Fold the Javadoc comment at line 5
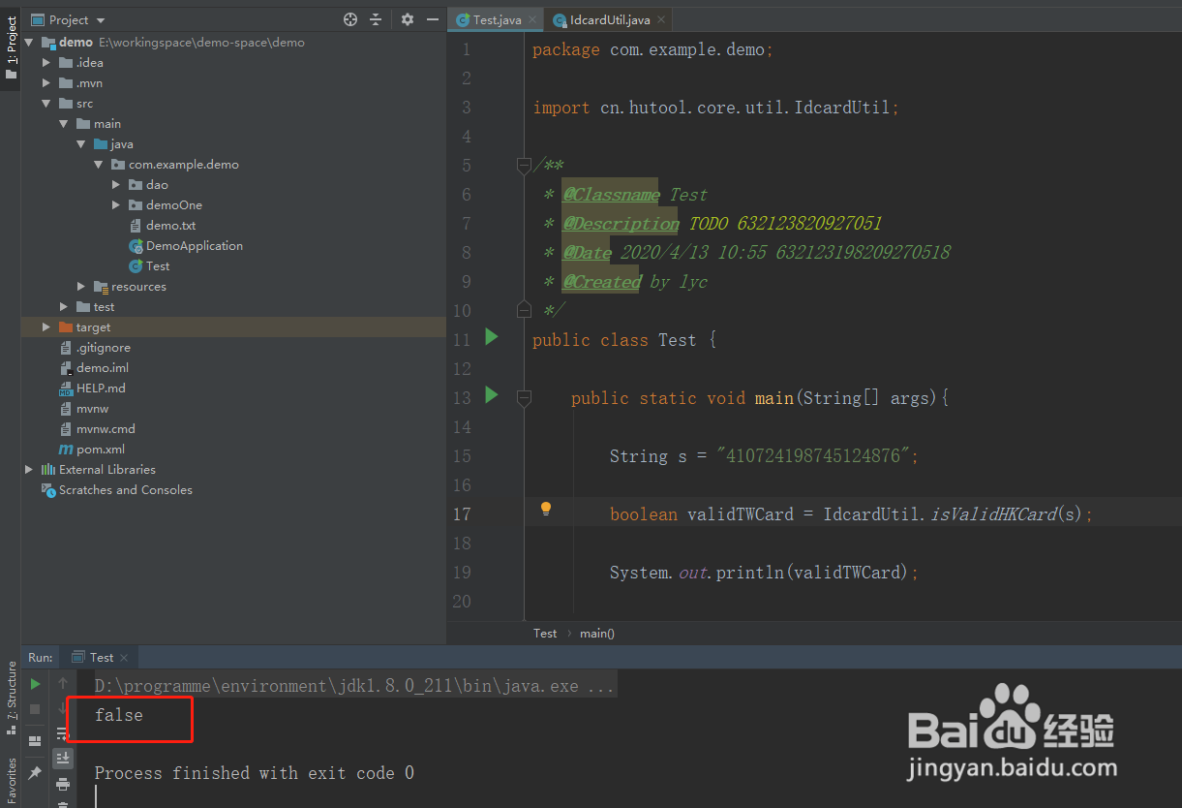The width and height of the screenshot is (1182, 808). (x=524, y=166)
